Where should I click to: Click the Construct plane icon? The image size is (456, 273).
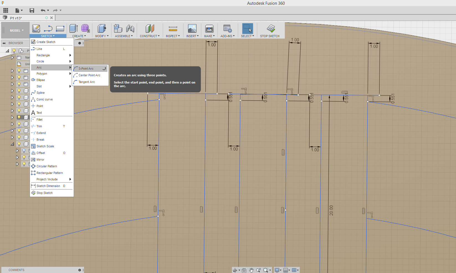click(150, 28)
